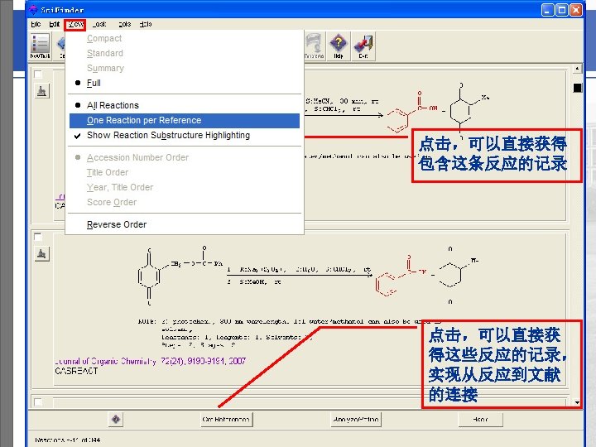This screenshot has height=447, width=596.
Task: Choose Compact view in the menu
Action: click(x=185, y=38)
